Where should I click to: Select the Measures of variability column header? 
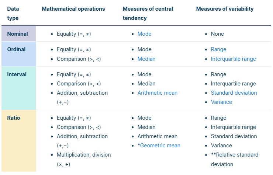click(225, 9)
